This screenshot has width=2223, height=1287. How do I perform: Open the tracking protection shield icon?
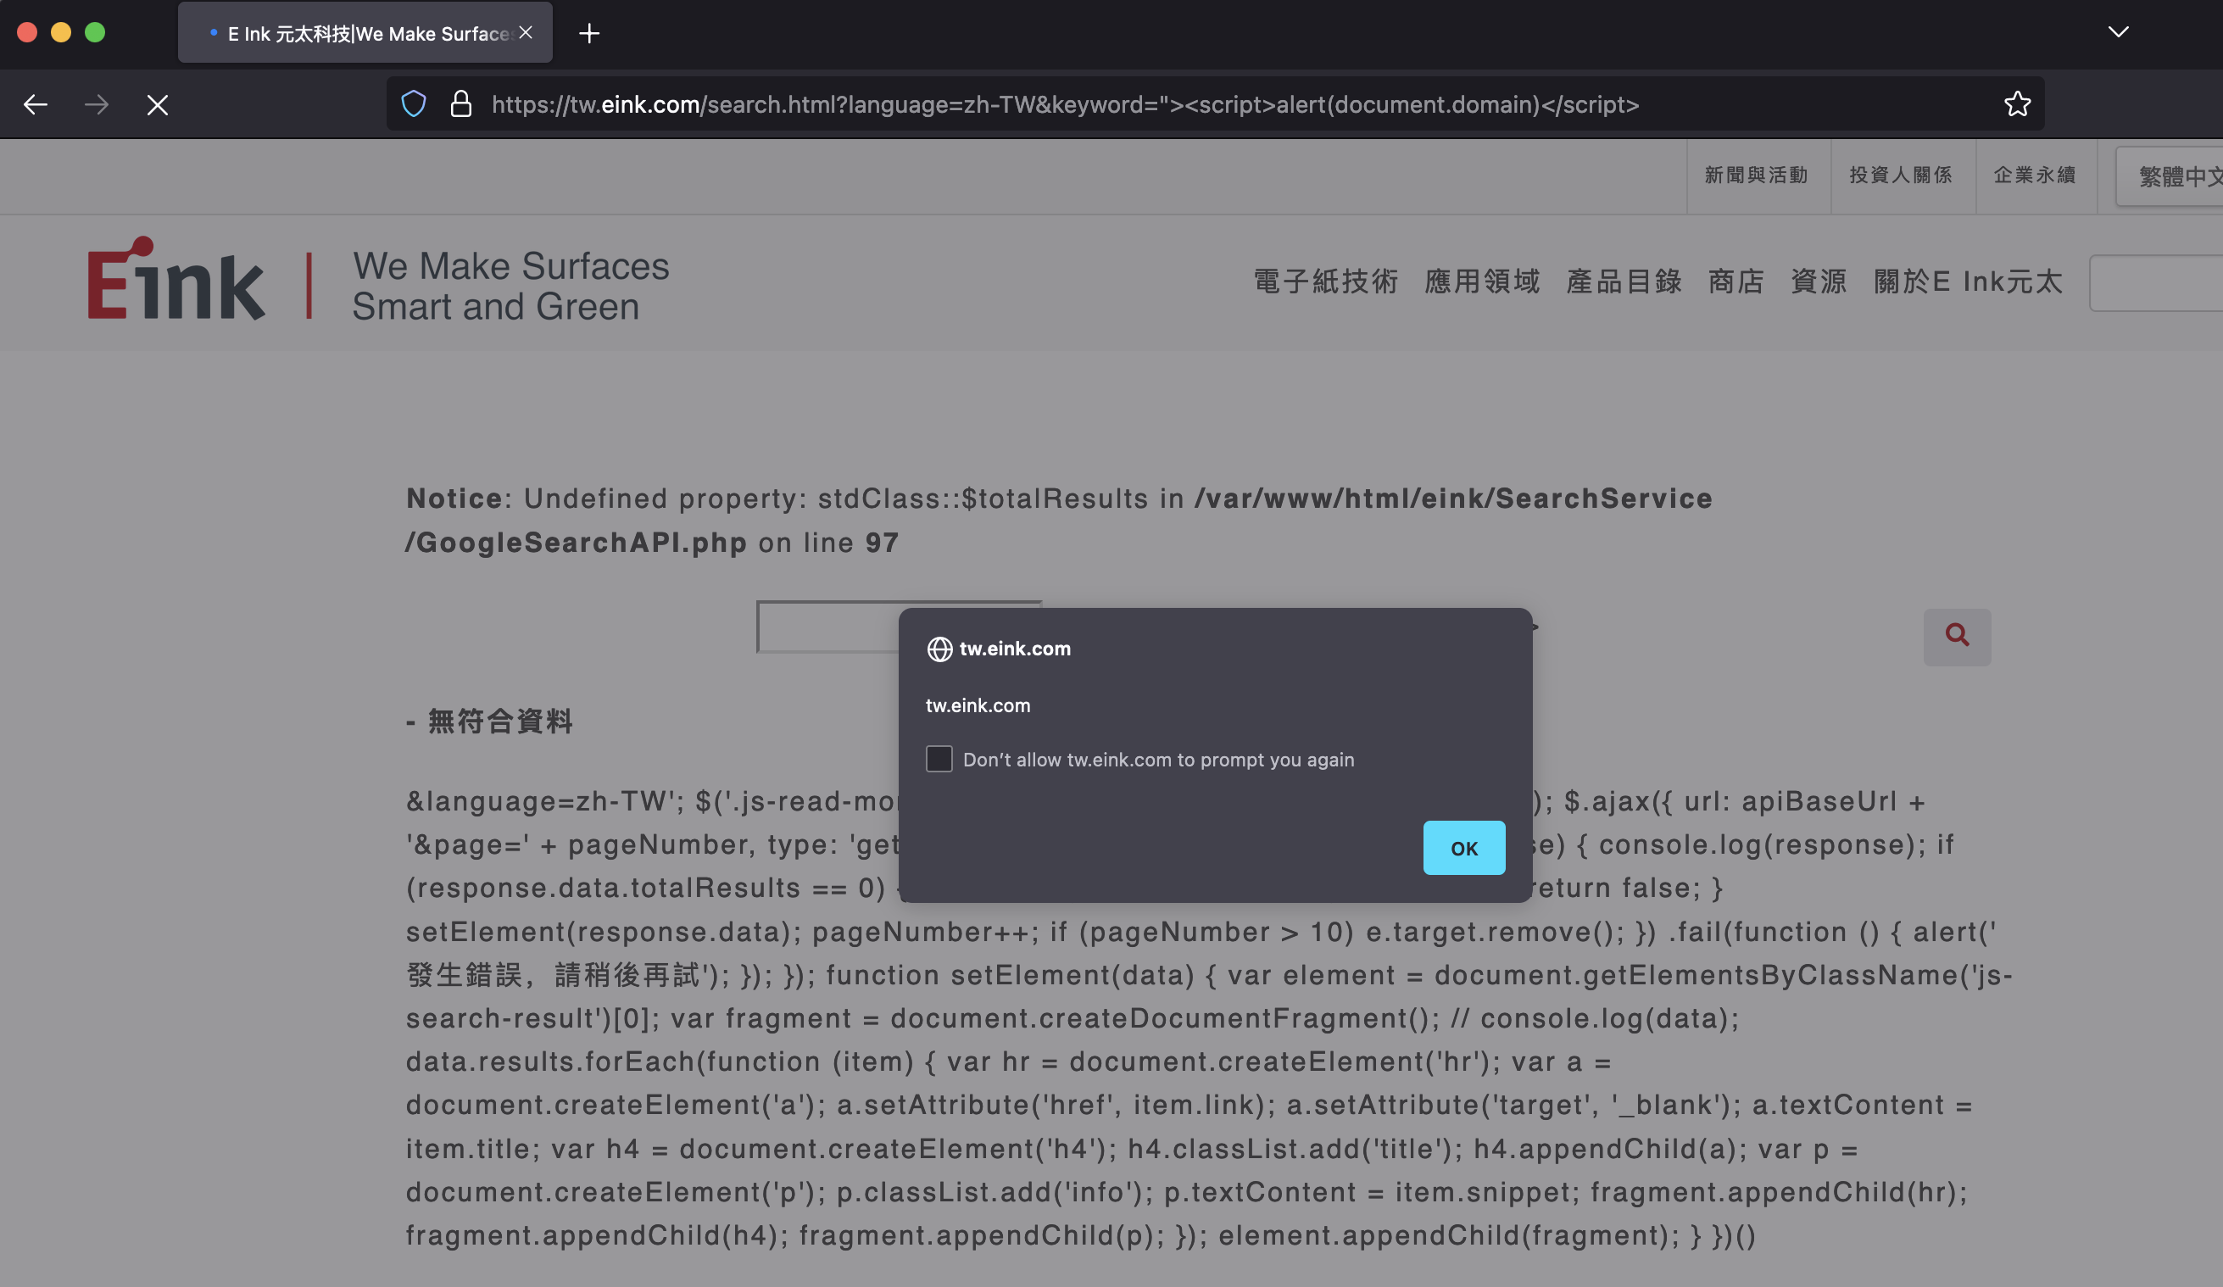click(x=414, y=104)
